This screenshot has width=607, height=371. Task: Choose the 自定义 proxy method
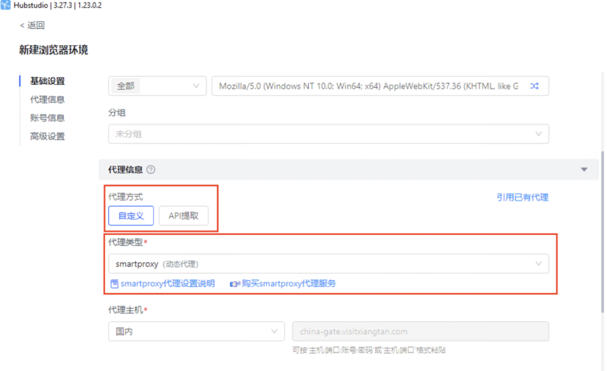[131, 215]
